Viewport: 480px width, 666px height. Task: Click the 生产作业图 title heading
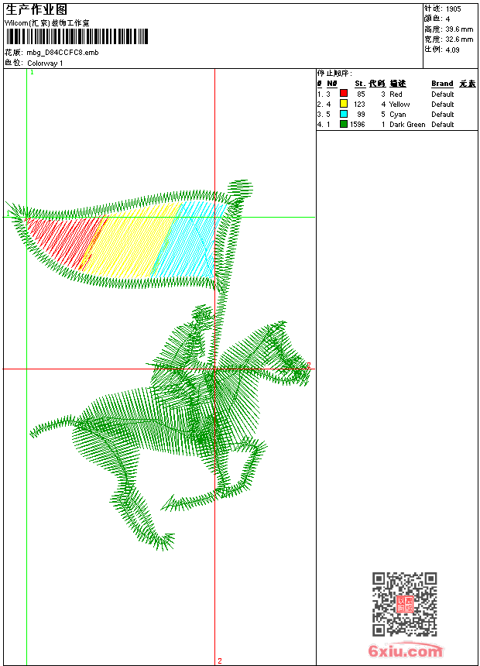[36, 9]
